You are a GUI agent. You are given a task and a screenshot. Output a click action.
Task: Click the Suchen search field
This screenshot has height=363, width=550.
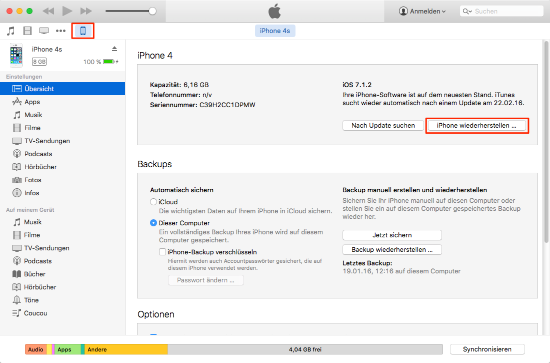(x=501, y=11)
